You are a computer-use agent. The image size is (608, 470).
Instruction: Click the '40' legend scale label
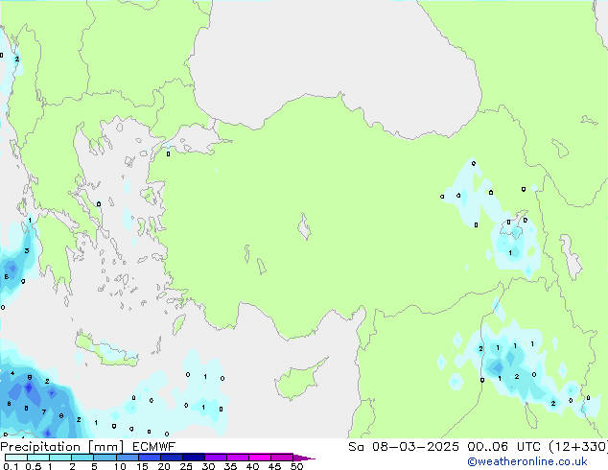tap(252, 466)
